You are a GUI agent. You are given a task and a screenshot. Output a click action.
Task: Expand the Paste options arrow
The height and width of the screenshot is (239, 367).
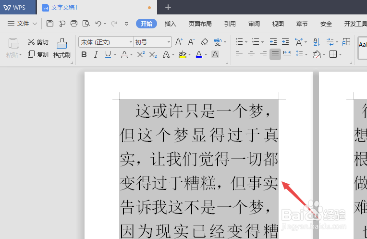pos(20,55)
